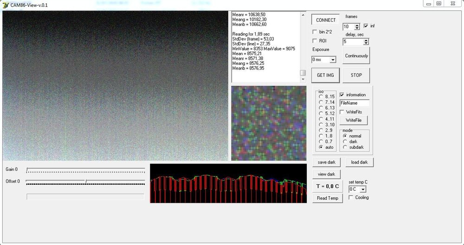Start Continuously capture mode

(356, 56)
